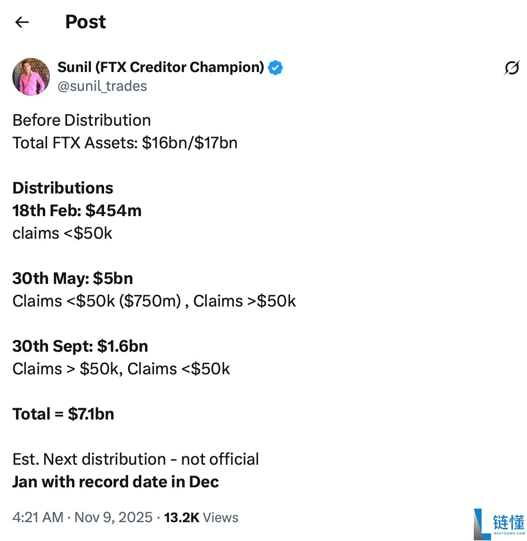Image resolution: width=527 pixels, height=541 pixels.
Task: Click the Post page heading
Action: pos(85,22)
